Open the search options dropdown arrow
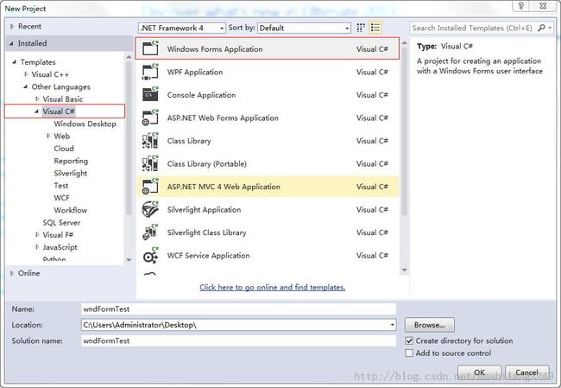Viewport: 561px width, 388px height. (550, 28)
